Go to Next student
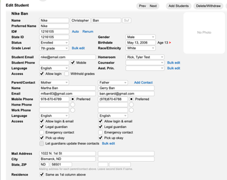This screenshot has width=227, height=180. click(x=153, y=6)
